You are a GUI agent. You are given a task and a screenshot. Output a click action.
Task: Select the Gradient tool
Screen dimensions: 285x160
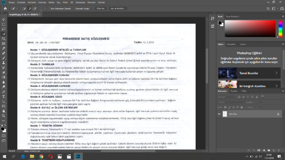click(4, 77)
